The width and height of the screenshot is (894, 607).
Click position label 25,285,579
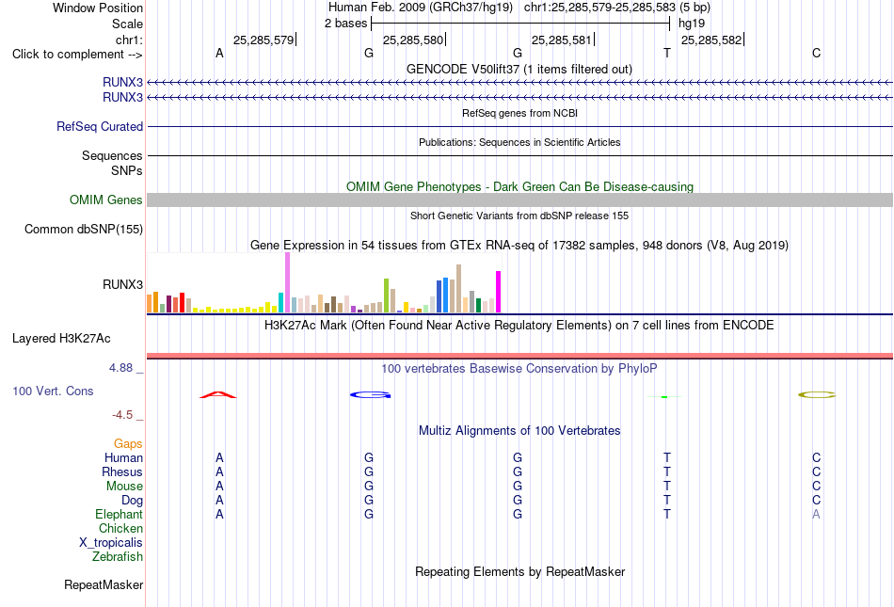click(x=263, y=40)
